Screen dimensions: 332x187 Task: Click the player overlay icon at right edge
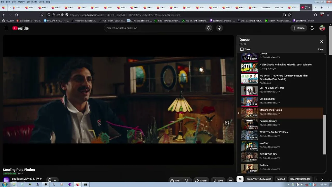[x=227, y=123]
